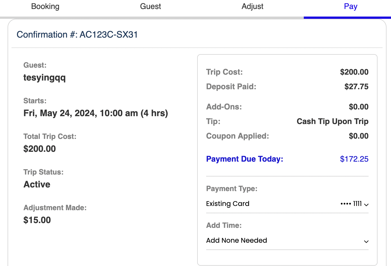Click the Payment Due Today label
The image size is (391, 266).
[x=245, y=159]
